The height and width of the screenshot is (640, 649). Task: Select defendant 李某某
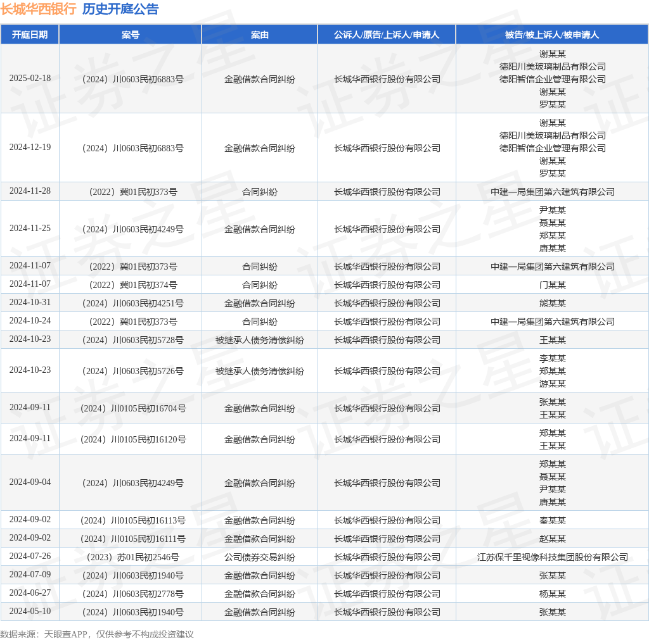tap(552, 358)
